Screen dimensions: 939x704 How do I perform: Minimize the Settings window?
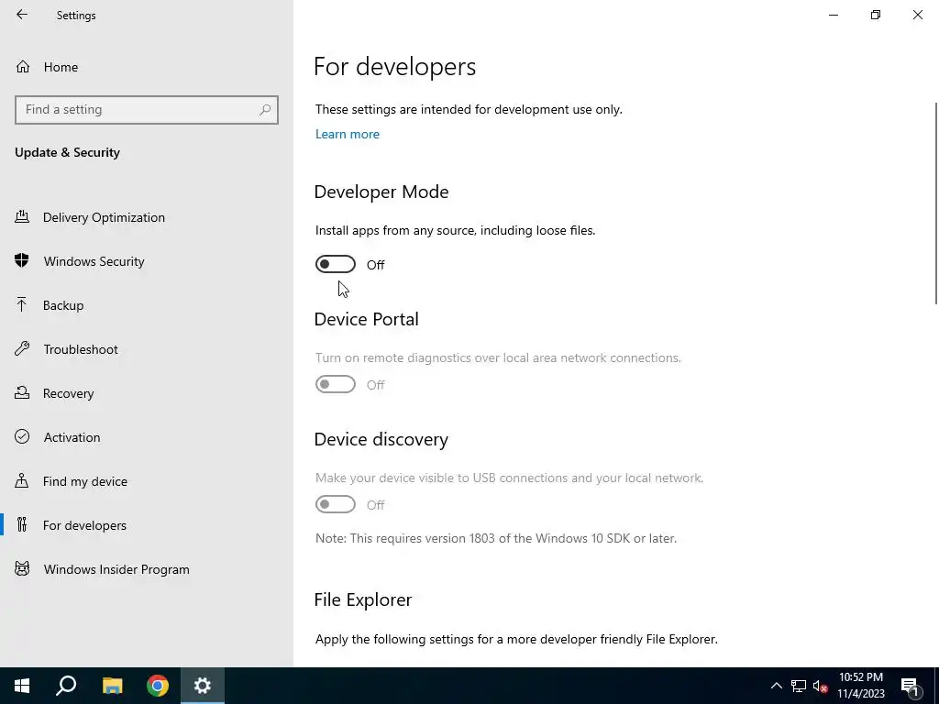(834, 15)
